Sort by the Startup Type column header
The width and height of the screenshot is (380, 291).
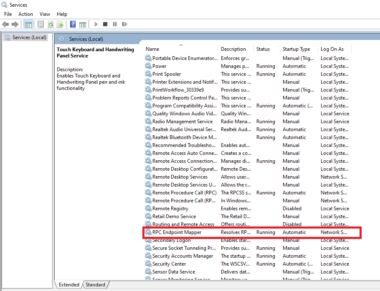click(x=296, y=49)
